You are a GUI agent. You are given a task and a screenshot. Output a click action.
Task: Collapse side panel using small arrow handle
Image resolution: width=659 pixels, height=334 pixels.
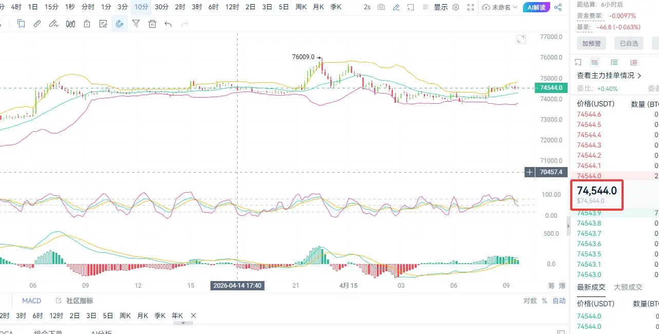point(568,225)
